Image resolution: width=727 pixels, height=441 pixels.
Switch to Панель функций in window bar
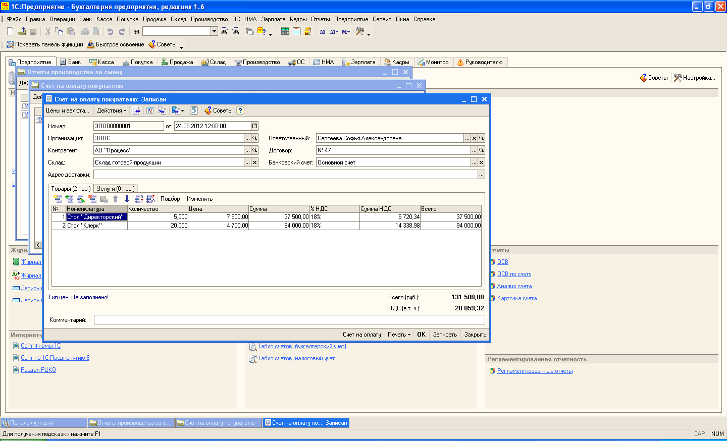tap(44, 423)
